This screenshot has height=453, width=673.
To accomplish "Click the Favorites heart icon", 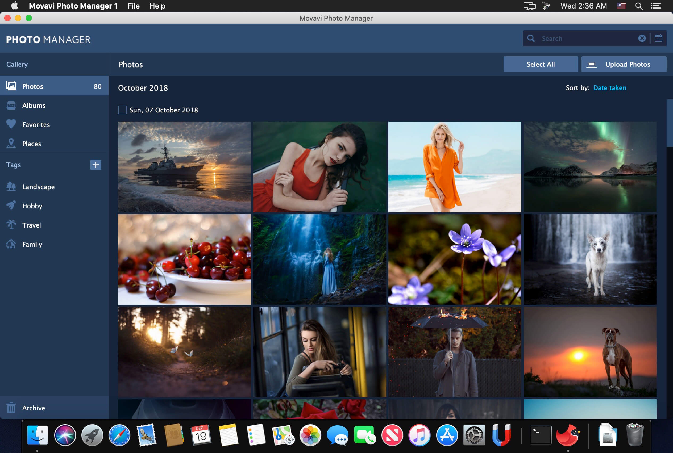I will point(11,124).
